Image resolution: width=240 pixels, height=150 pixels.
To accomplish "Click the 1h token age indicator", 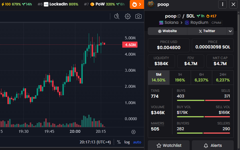I will click(x=201, y=16).
